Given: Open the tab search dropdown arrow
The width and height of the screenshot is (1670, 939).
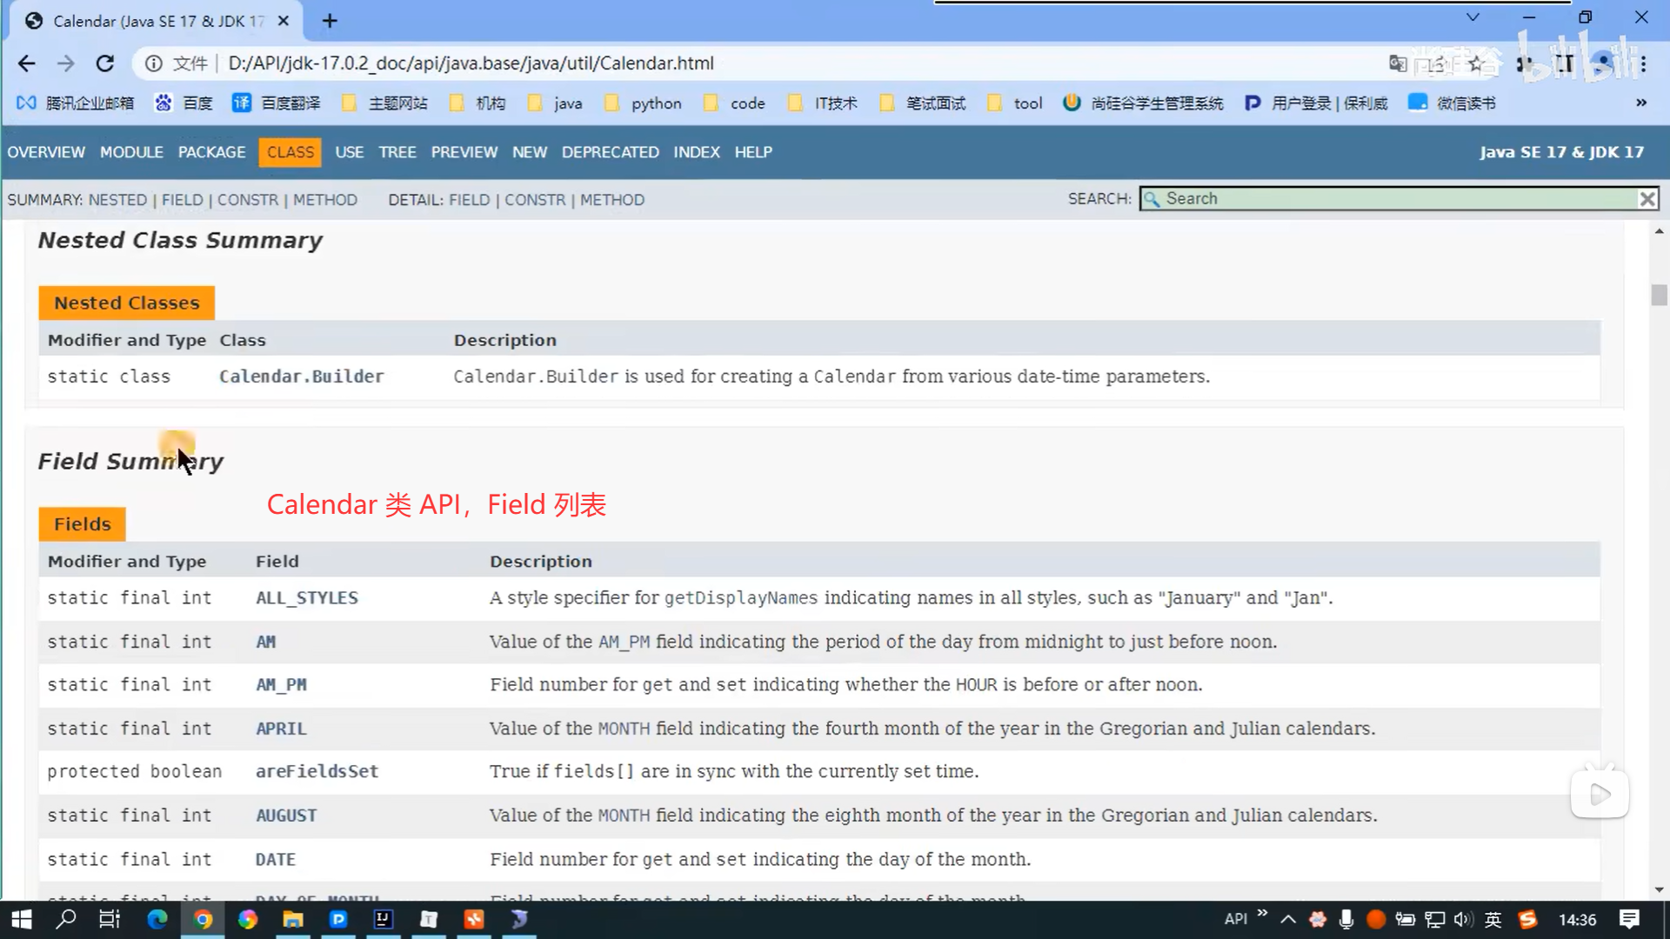Looking at the screenshot, I should click(1473, 17).
